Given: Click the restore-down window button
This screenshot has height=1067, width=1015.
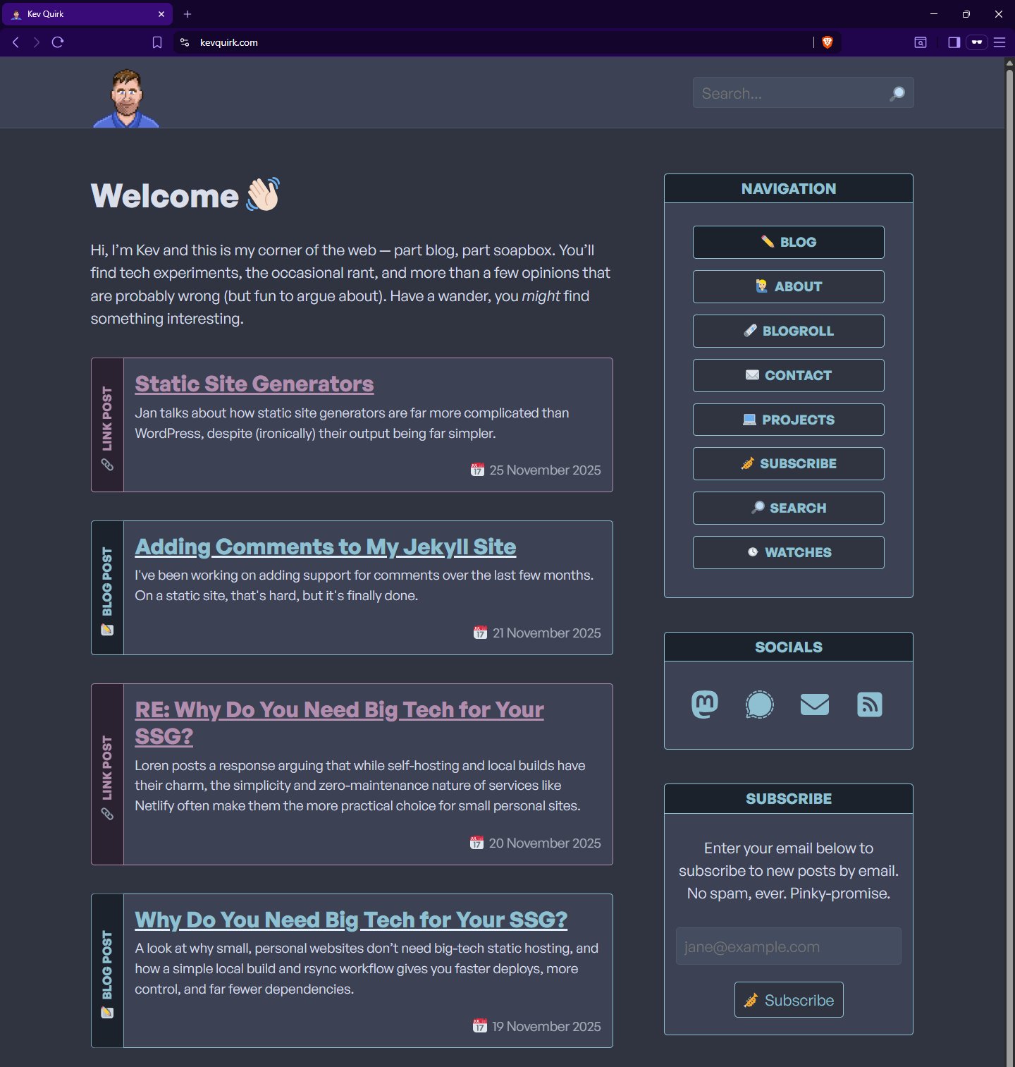Looking at the screenshot, I should click(x=966, y=14).
